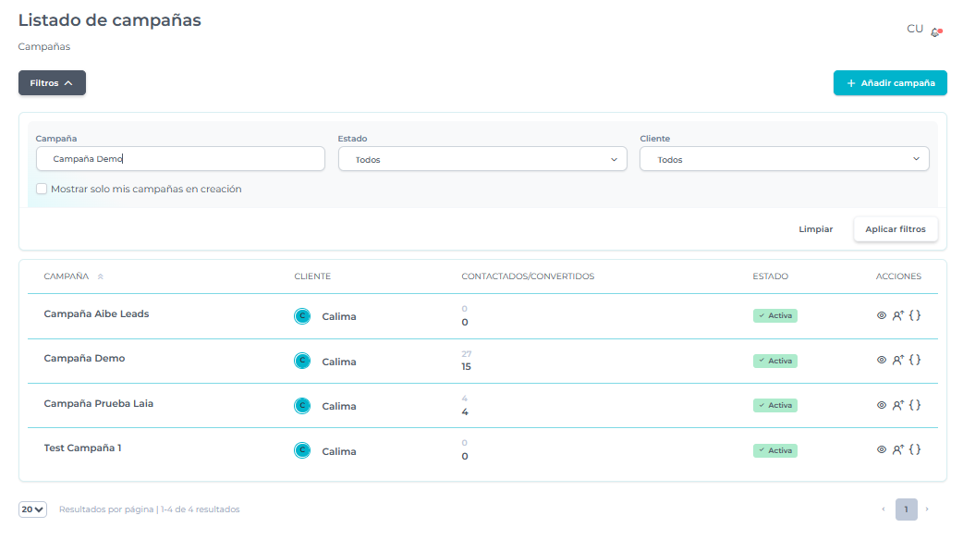Open code braces icon for Campaña Demo
This screenshot has width=963, height=540.
tap(915, 361)
